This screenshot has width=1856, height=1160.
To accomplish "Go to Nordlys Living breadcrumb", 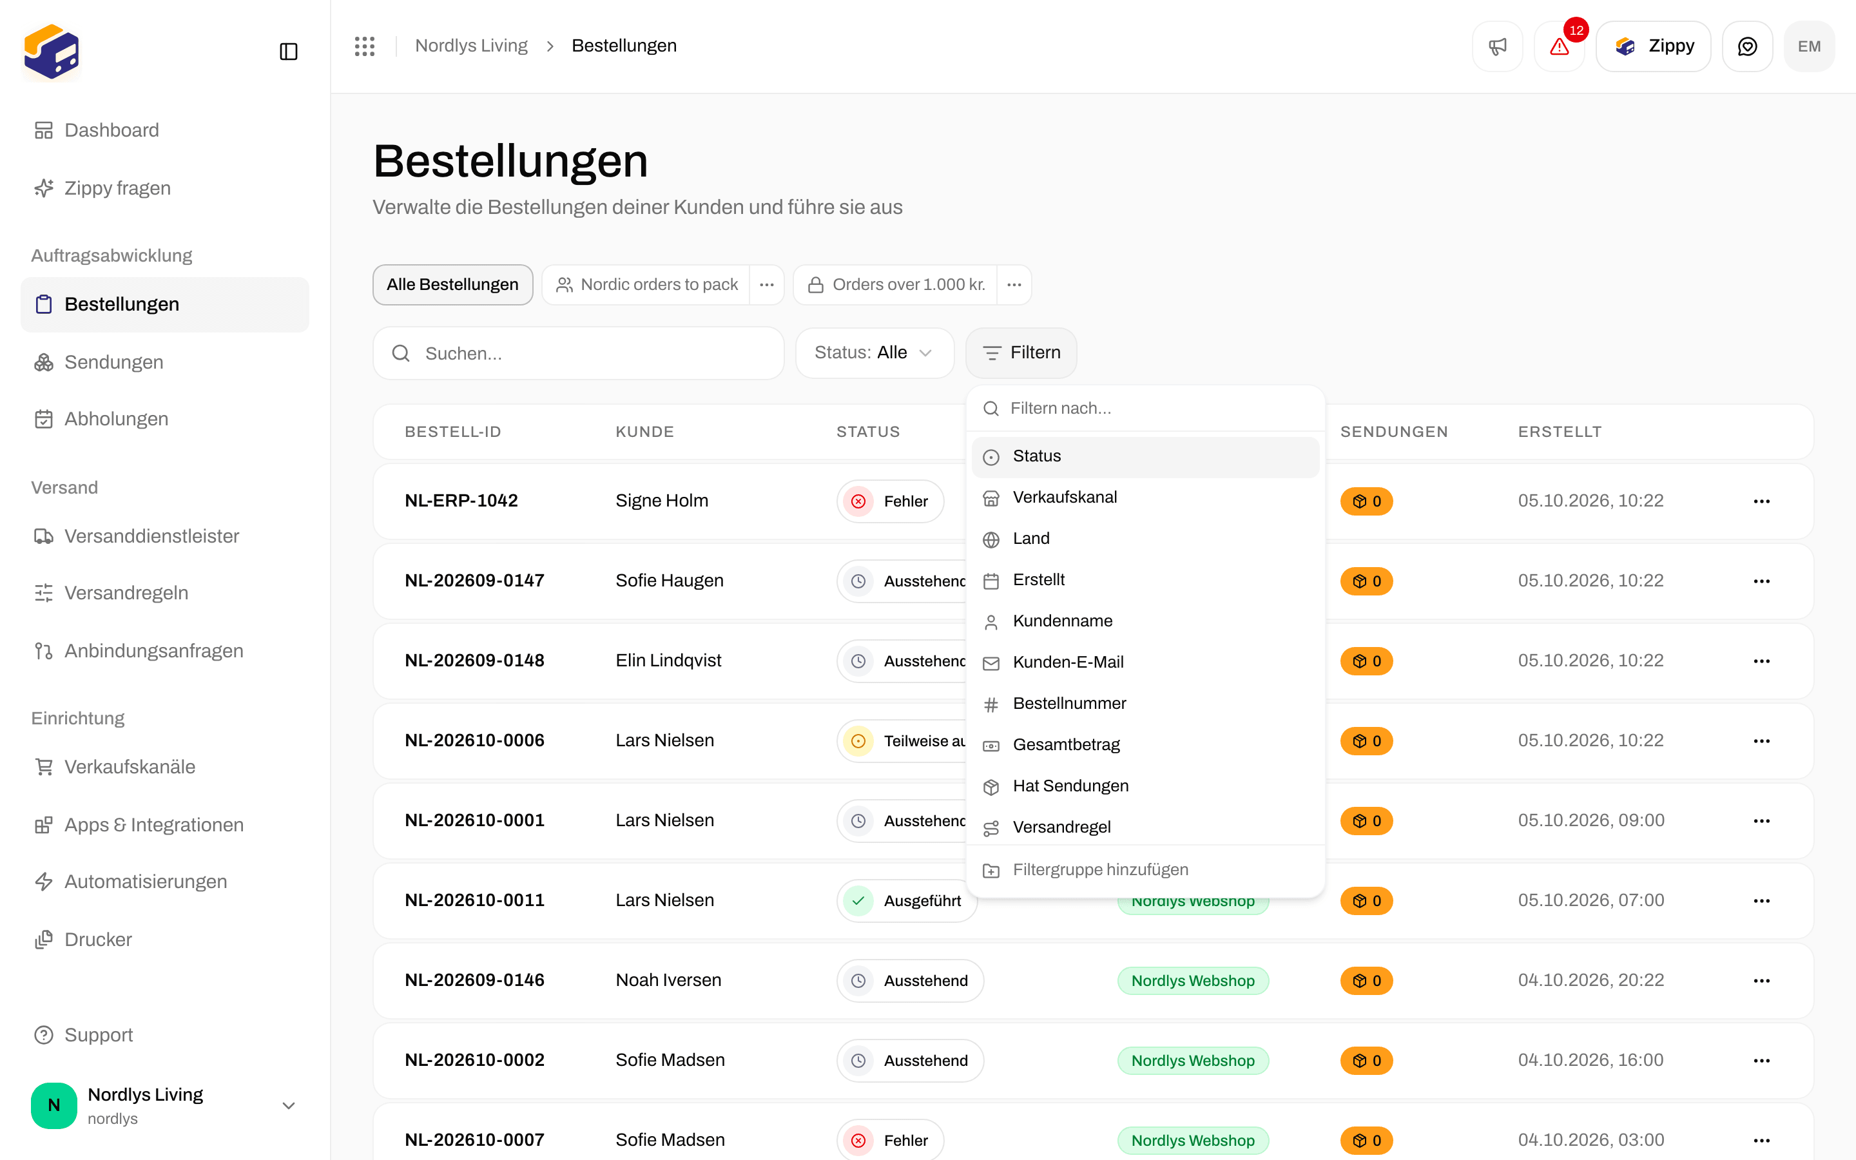I will click(471, 46).
